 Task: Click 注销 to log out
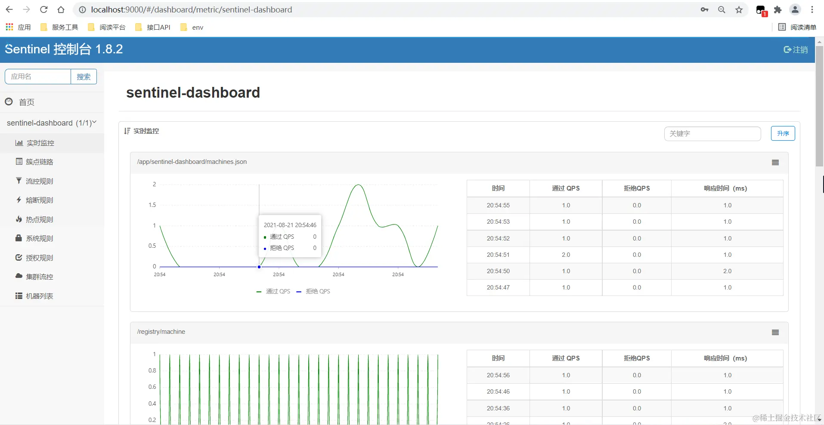(x=796, y=50)
